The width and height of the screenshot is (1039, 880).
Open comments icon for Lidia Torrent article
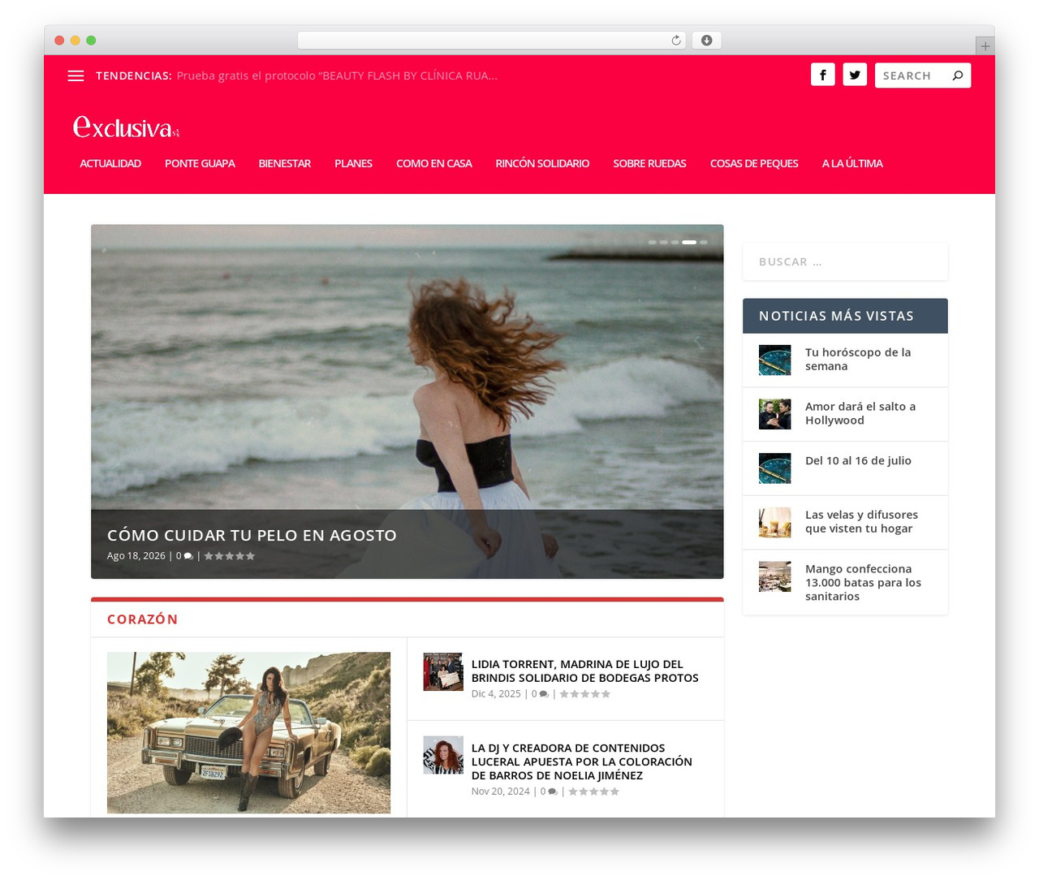(544, 694)
